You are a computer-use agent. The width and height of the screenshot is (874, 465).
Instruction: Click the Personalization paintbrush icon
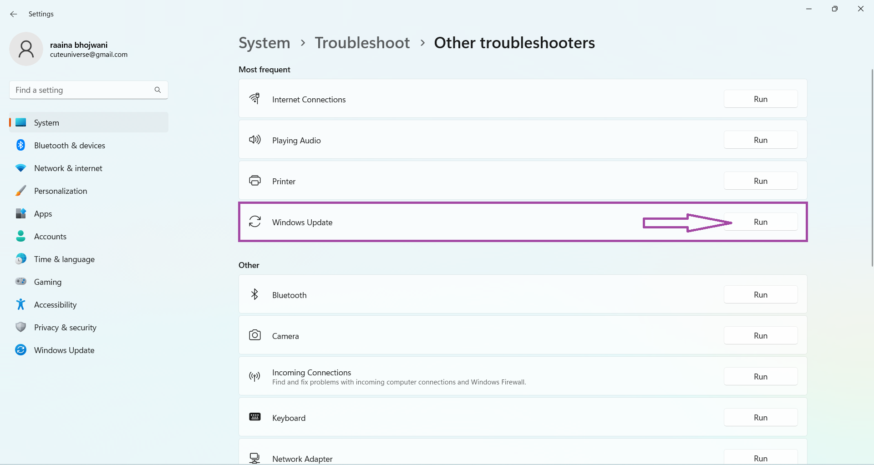[20, 191]
